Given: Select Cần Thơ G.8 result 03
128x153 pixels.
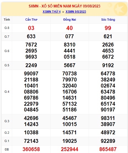Looking at the screenshot, I should point(31,28).
